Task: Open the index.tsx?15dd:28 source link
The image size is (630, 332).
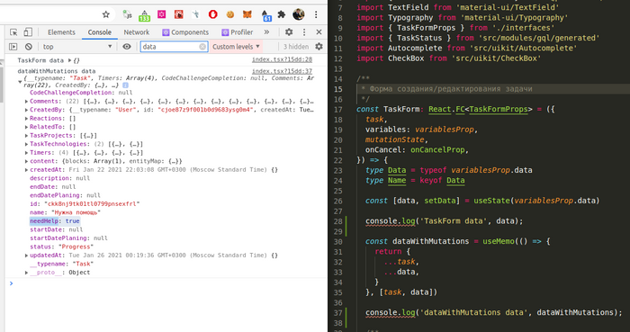Action: point(282,59)
